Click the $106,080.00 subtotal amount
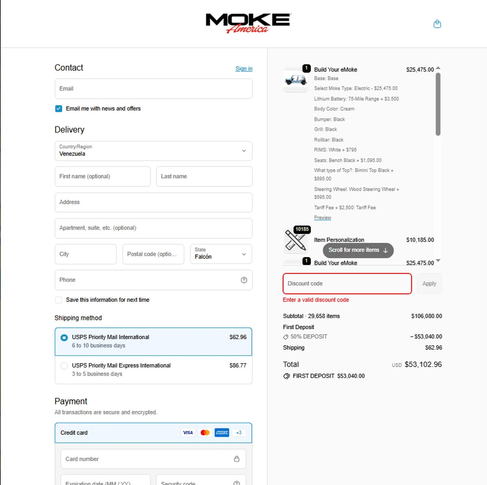The image size is (487, 485). (426, 316)
